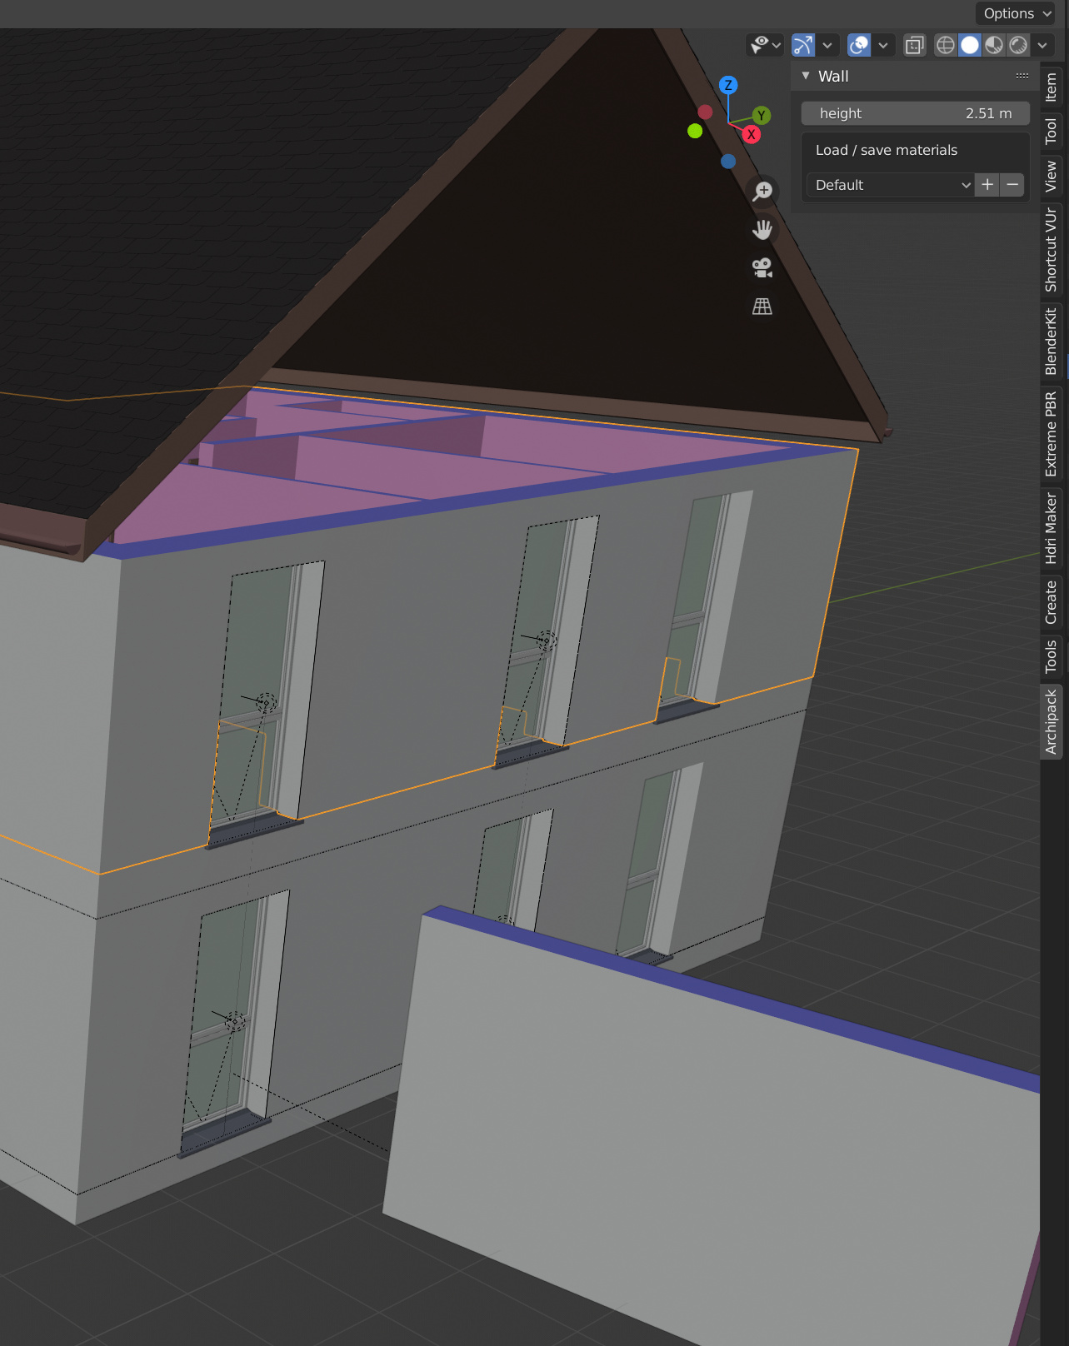Remove the selected materials preset

click(1012, 185)
